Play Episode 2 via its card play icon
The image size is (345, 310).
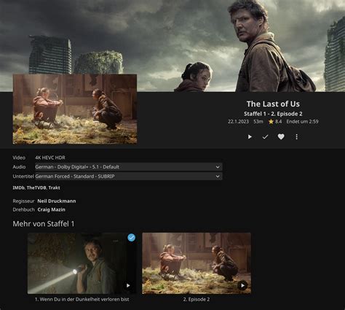(242, 285)
